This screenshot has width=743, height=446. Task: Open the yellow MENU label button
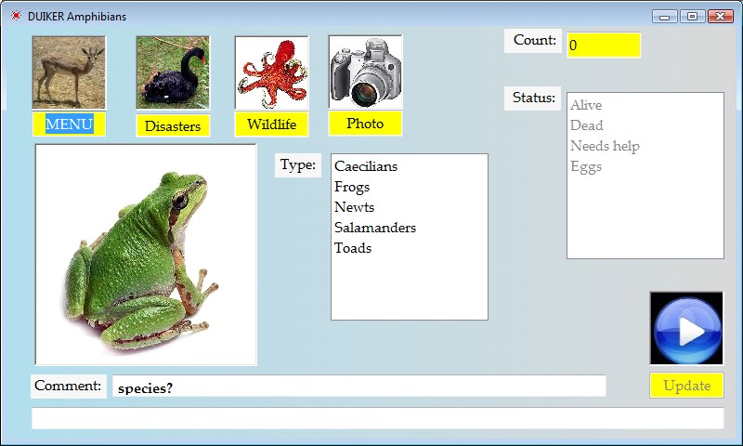(69, 125)
